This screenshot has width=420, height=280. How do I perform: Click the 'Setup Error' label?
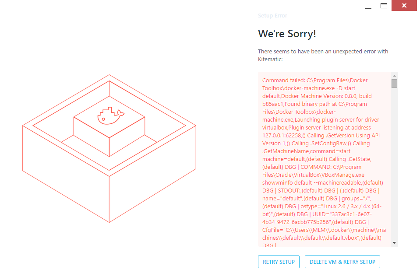272,16
